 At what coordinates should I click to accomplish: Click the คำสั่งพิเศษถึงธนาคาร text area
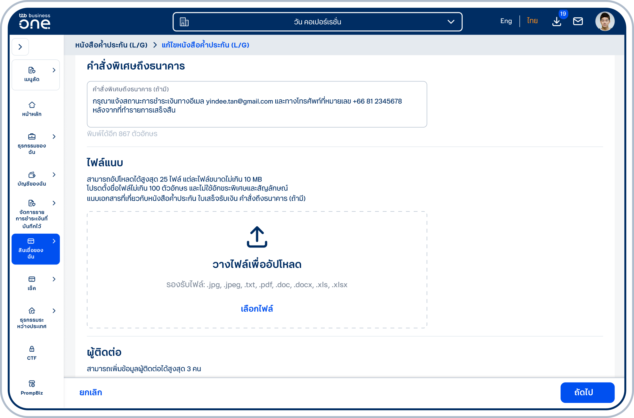pyautogui.click(x=257, y=104)
